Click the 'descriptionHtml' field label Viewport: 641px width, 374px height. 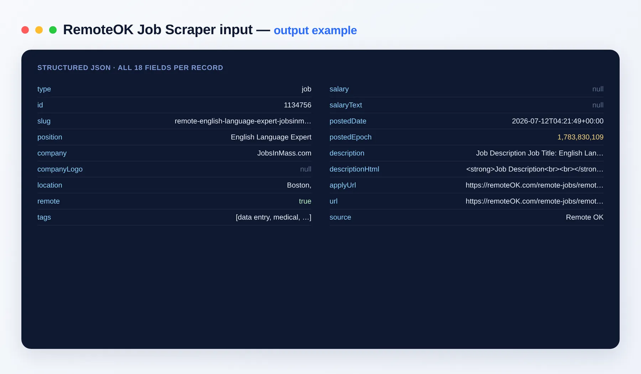pos(354,169)
